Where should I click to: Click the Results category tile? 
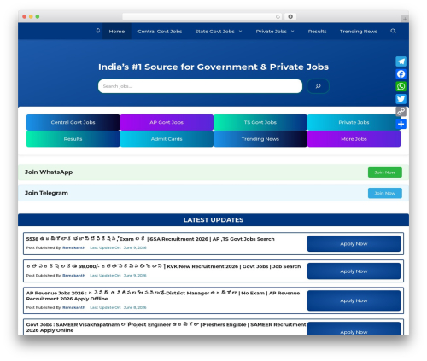[x=73, y=139]
